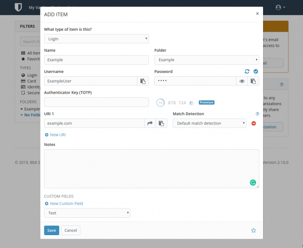Filter by All Items in sidebar

tap(31, 53)
